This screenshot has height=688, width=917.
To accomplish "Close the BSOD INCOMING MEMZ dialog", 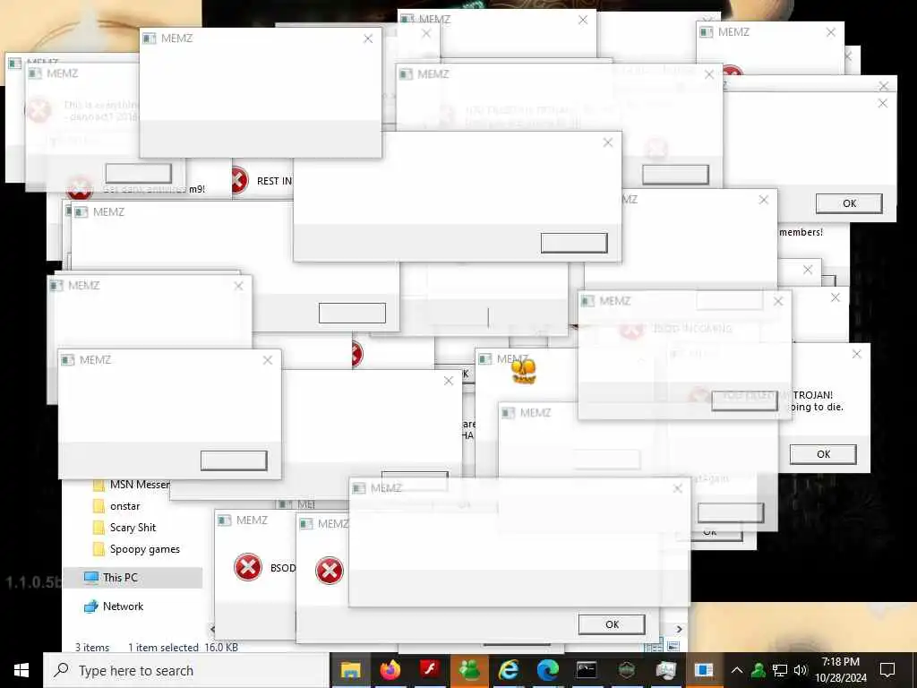I will click(x=778, y=301).
